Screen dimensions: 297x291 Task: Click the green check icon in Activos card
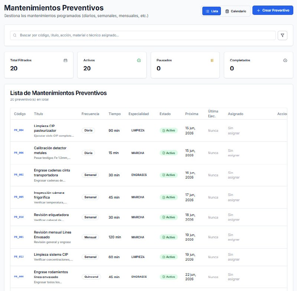pos(139,61)
